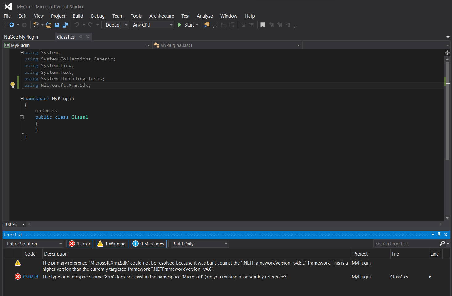
Task: Click the bookmark toggle icon in toolbar
Action: click(263, 25)
